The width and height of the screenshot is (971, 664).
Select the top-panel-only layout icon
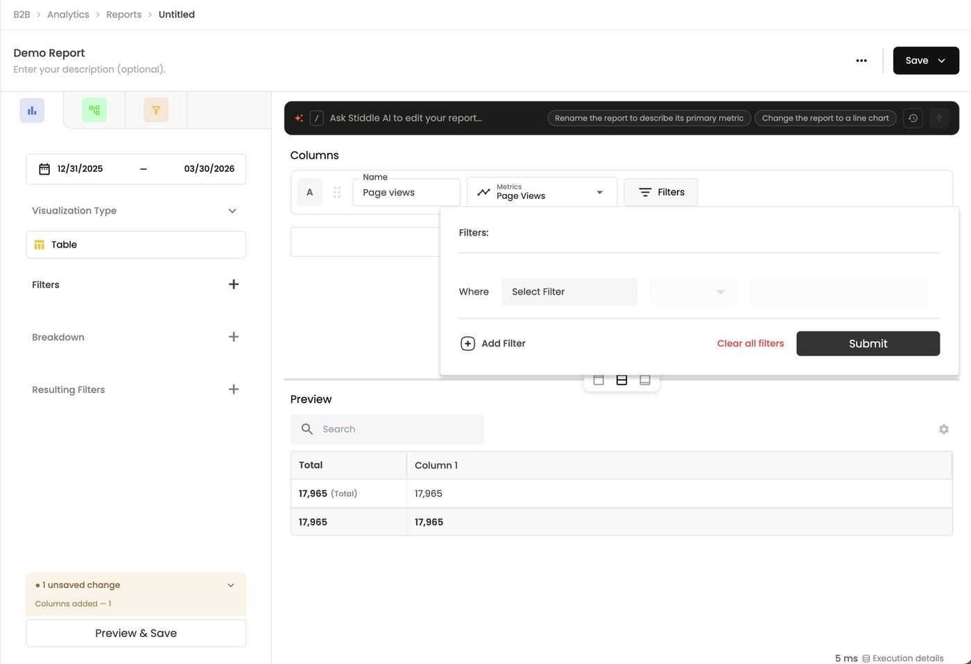point(599,380)
